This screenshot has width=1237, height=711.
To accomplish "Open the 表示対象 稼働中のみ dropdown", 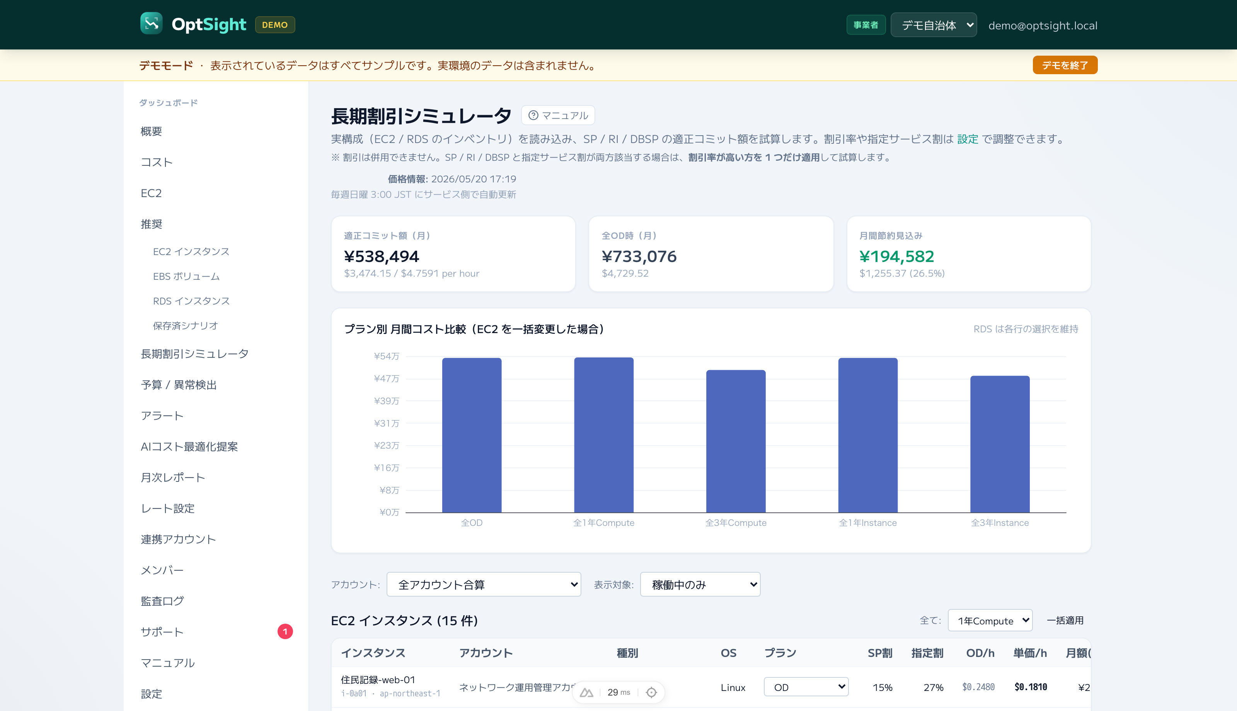I will click(x=700, y=585).
